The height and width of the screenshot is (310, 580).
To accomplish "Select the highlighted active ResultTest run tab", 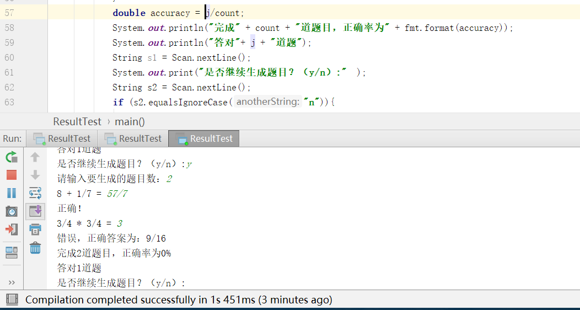I will [204, 138].
